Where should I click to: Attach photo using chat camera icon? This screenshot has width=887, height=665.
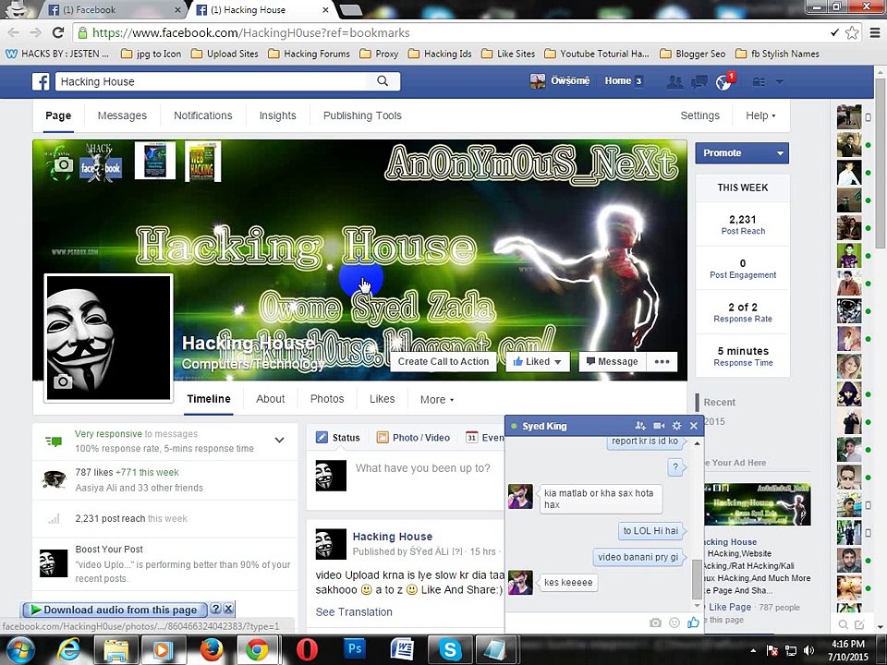pos(655,623)
